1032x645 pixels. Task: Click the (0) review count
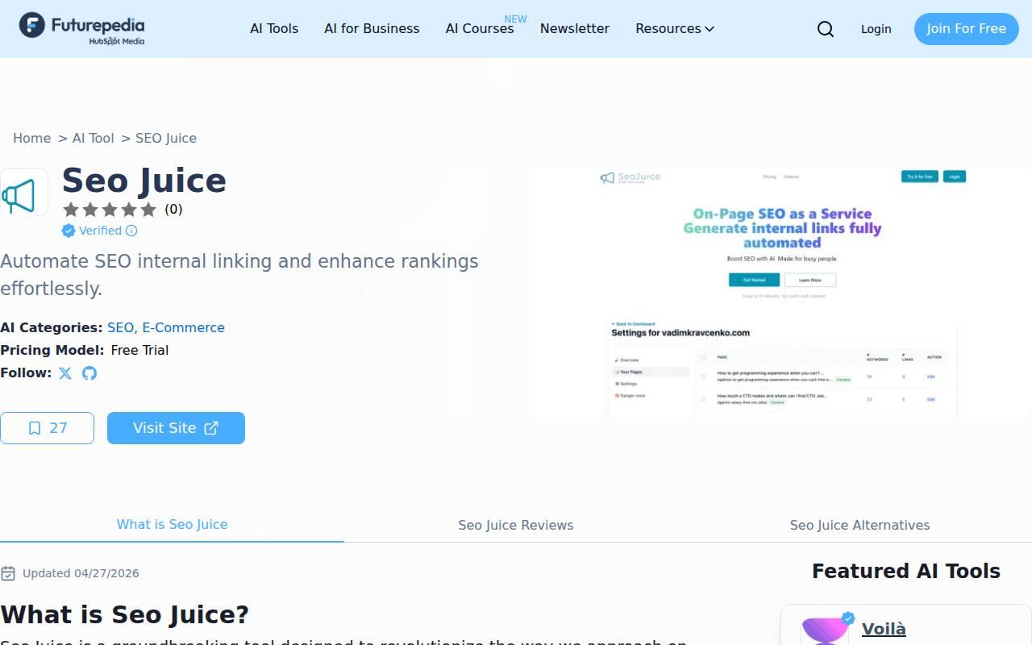(x=173, y=210)
